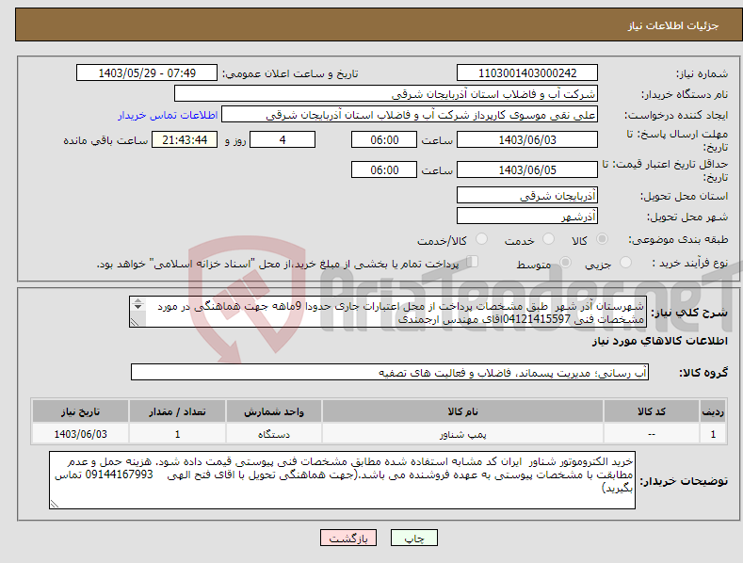Click the buyer notes textarea resize grip

55,504
